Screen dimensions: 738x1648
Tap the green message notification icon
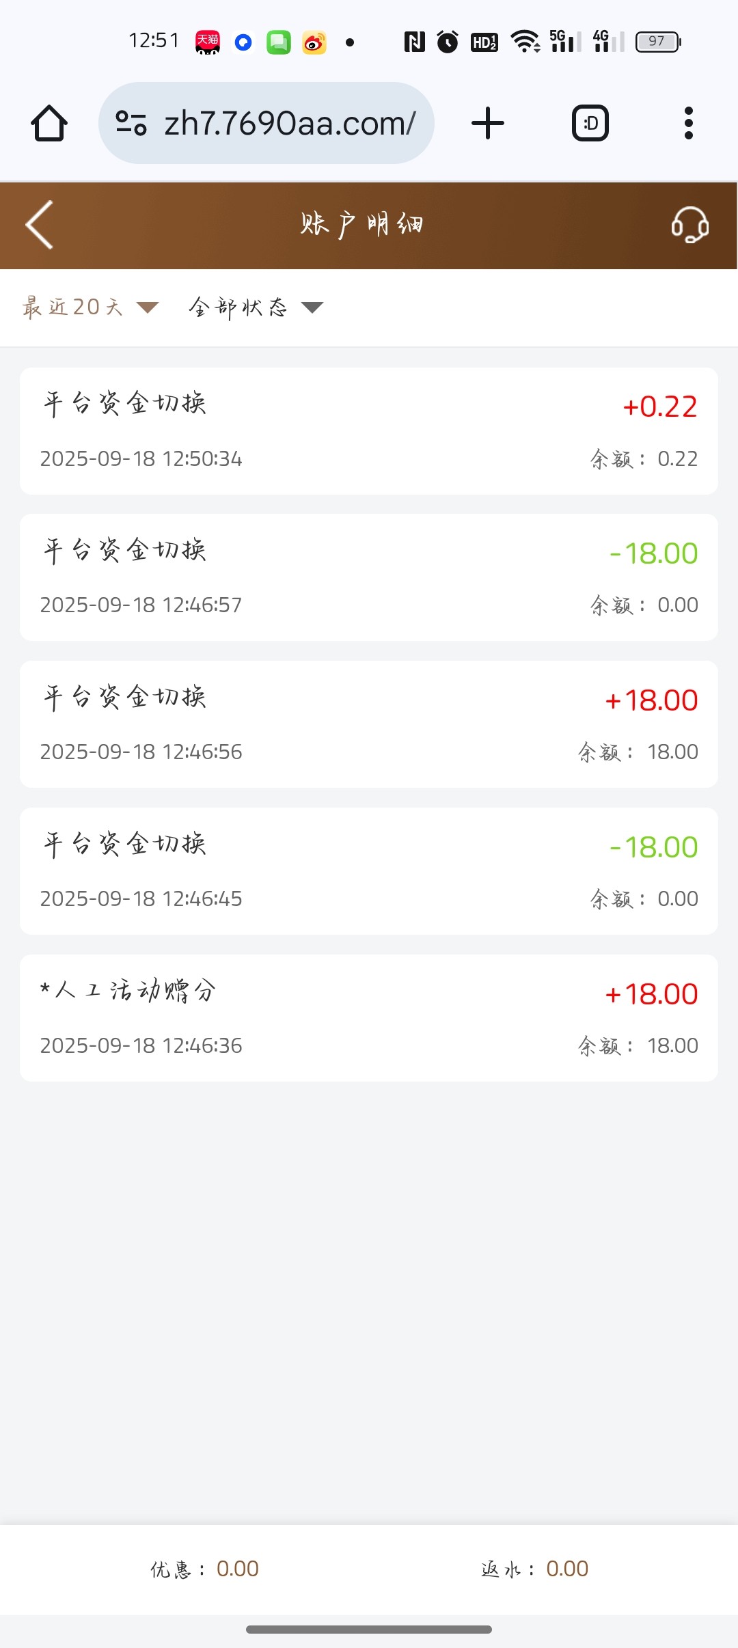(279, 42)
